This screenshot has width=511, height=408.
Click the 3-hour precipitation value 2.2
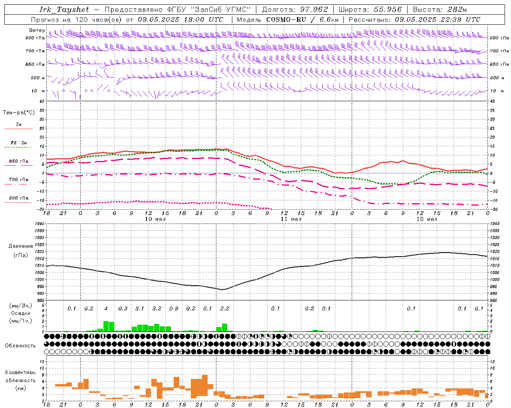(x=225, y=308)
